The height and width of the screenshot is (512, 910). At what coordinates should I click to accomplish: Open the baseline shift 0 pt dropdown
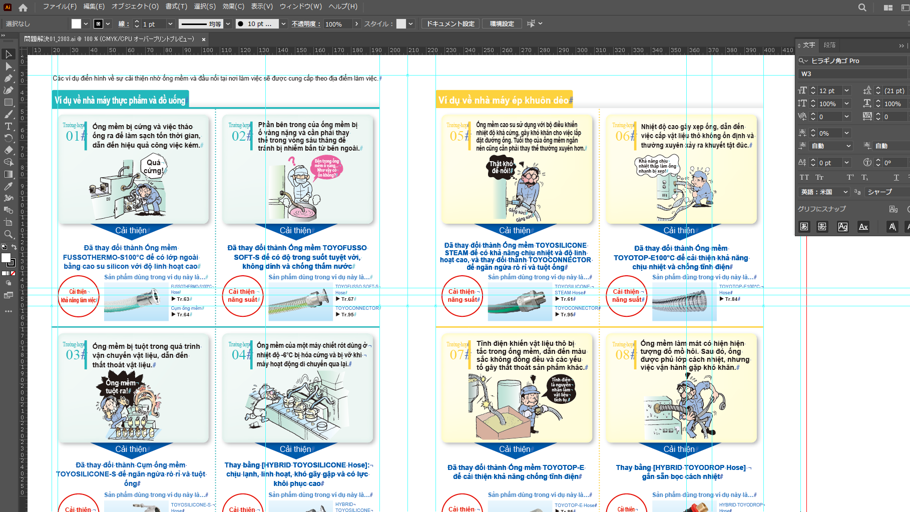[x=847, y=163]
